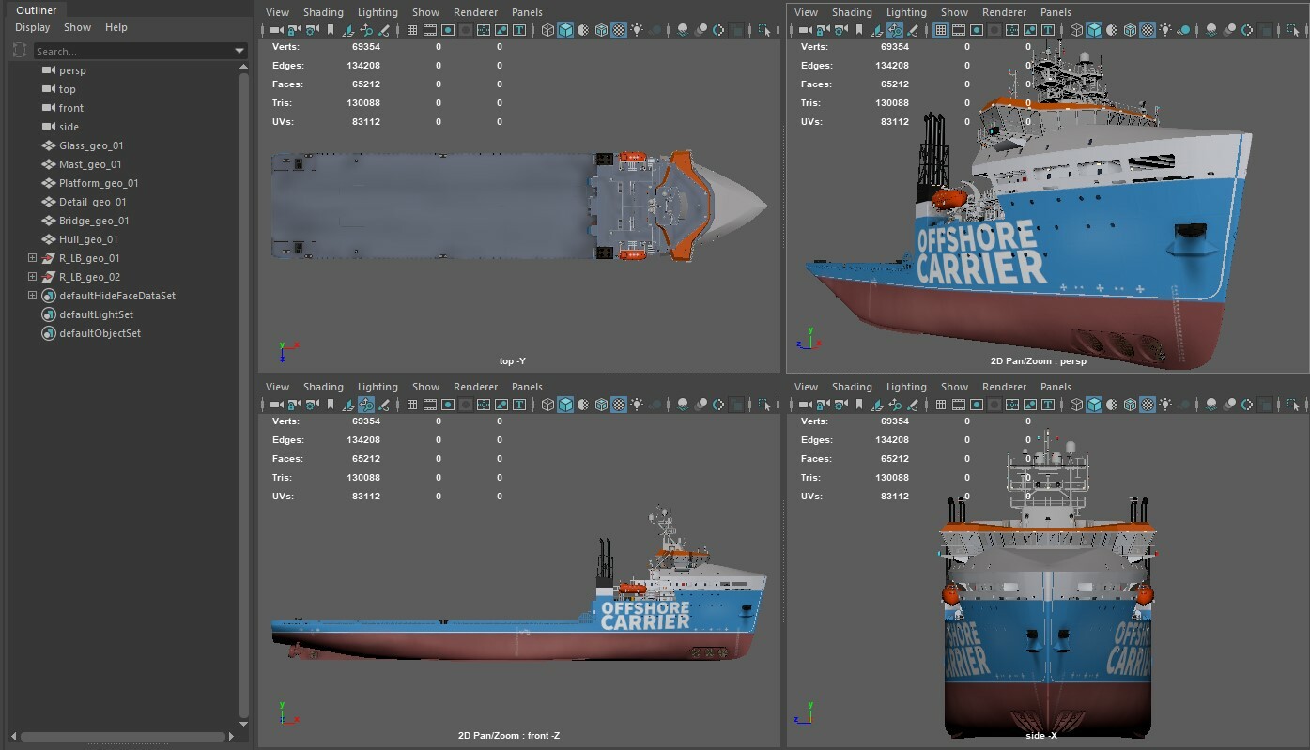This screenshot has width=1310, height=750.
Task: Select Glass_geo_01 in Outliner
Action: point(91,145)
